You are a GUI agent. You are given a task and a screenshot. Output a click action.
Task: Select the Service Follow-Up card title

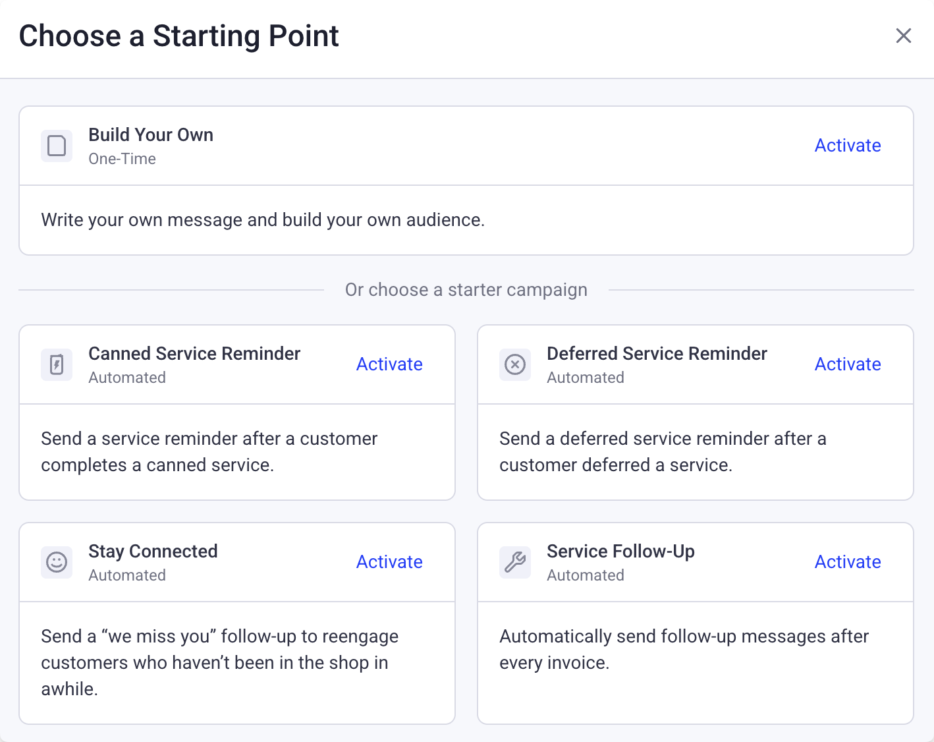tap(620, 552)
